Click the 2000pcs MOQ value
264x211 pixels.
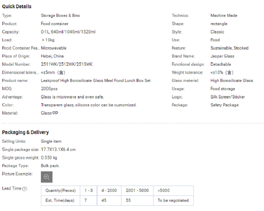click(x=49, y=89)
